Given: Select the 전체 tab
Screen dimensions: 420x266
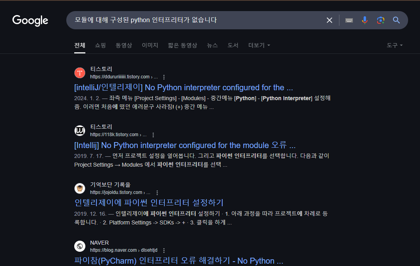Looking at the screenshot, I should tap(80, 46).
